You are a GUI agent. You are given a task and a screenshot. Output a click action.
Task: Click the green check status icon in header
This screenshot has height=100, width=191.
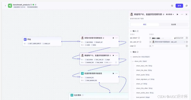pyautogui.click(x=33, y=4)
